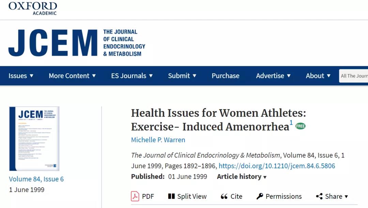The image size is (368, 208).
Task: Click the JCEM issue cover thumbnail
Action: (34, 139)
